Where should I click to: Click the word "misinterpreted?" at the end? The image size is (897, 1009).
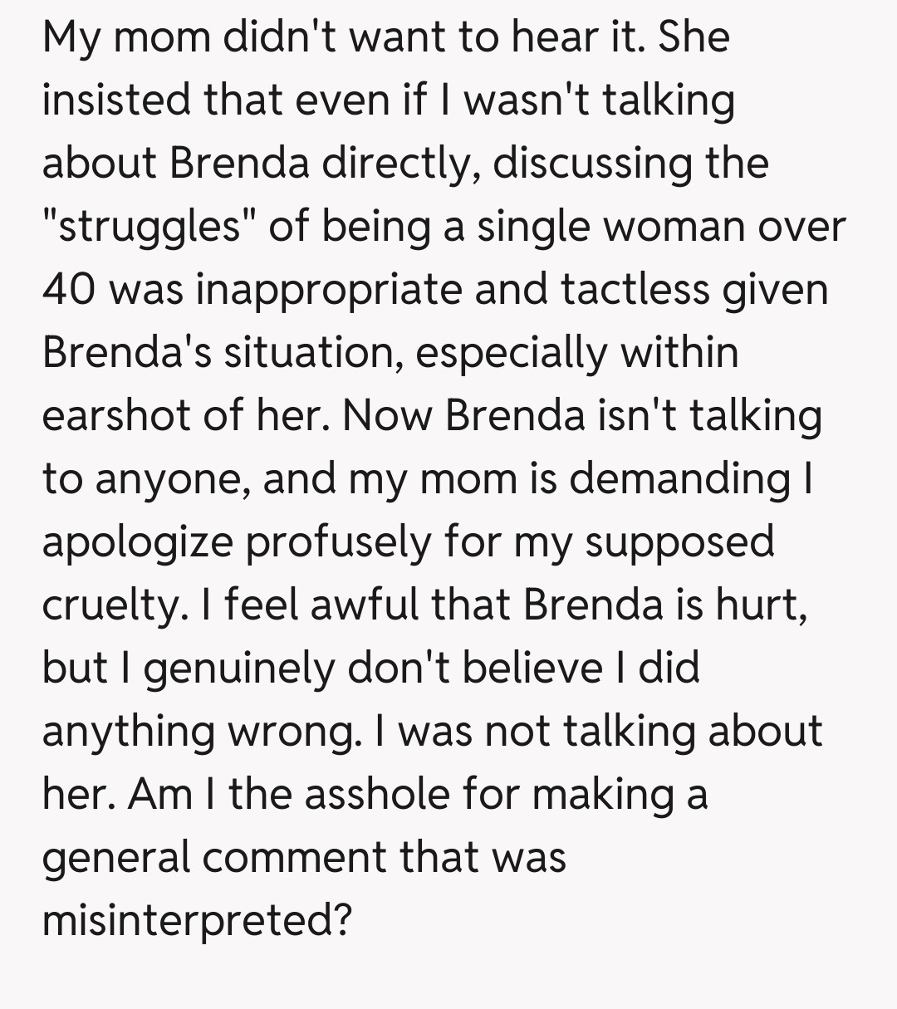click(x=197, y=920)
